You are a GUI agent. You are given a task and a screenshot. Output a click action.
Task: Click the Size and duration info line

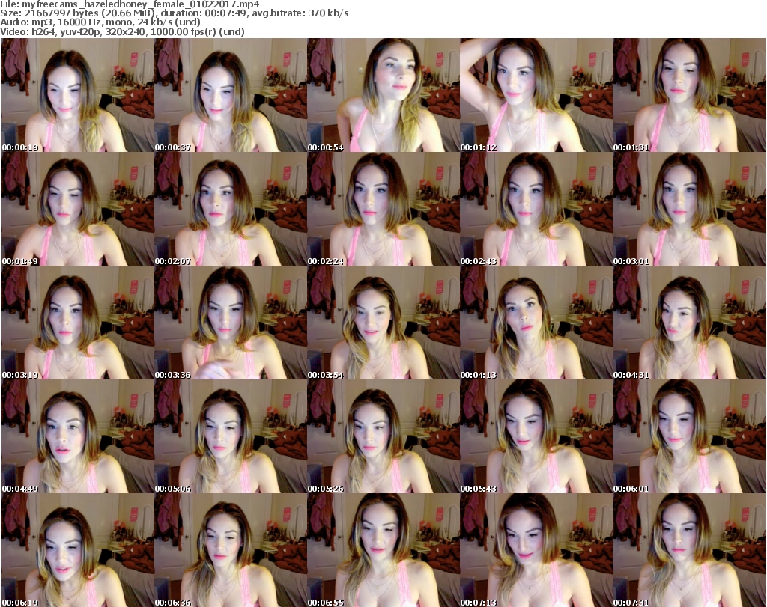[174, 13]
